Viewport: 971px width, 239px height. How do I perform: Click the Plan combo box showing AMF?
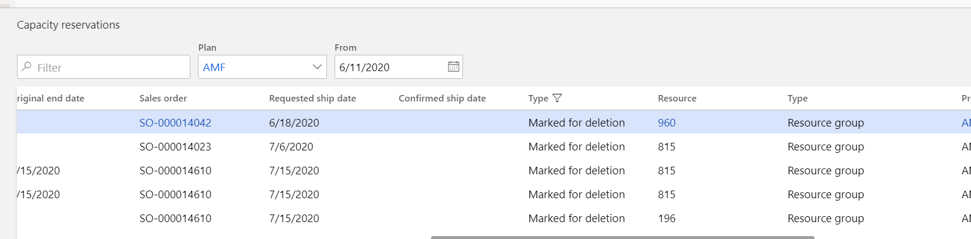pyautogui.click(x=254, y=67)
